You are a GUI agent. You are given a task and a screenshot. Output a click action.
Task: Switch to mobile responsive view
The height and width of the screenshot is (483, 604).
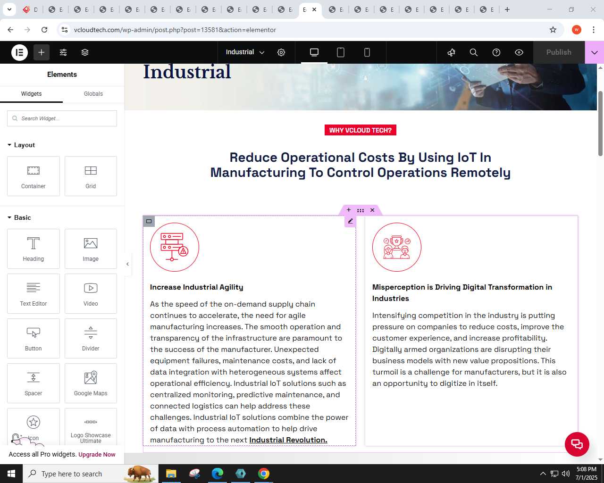click(x=367, y=52)
